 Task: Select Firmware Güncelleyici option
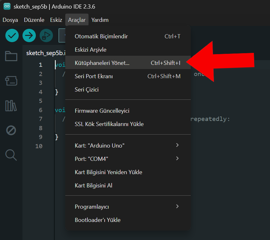(102, 111)
